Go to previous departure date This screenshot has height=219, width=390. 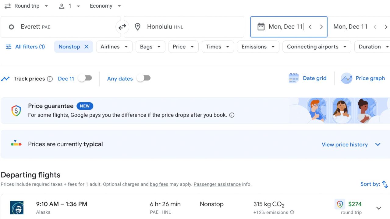point(310,27)
